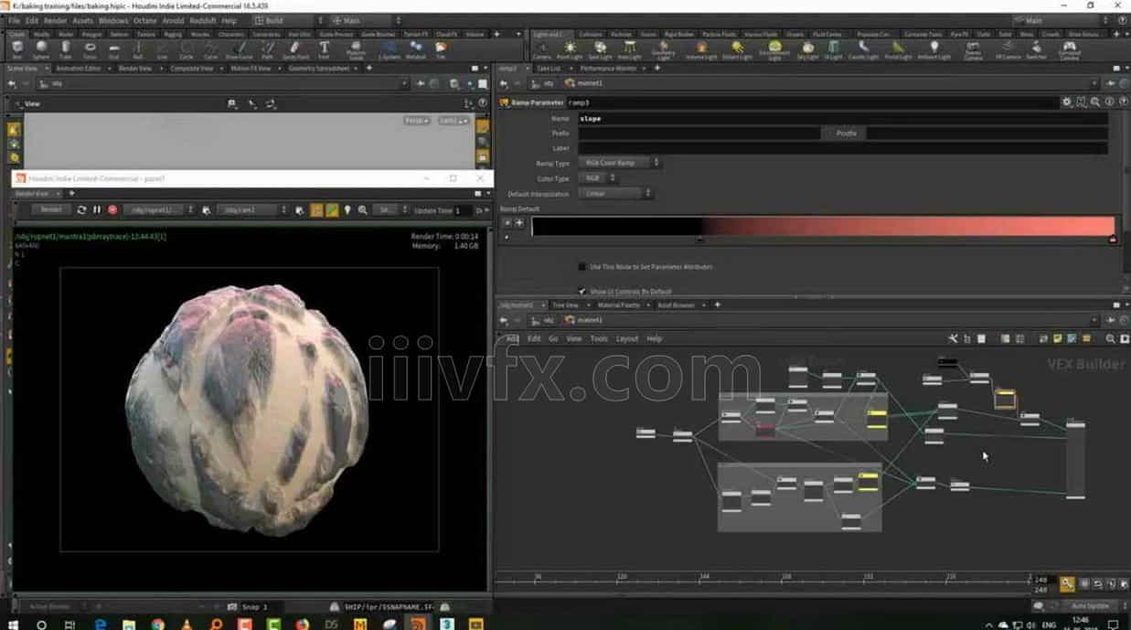
Task: Uncheck Show UI Controls By Default
Action: 582,291
